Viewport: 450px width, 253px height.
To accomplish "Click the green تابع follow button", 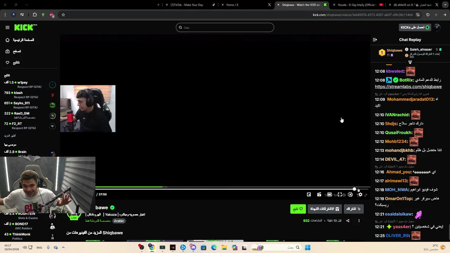I will click(x=298, y=209).
